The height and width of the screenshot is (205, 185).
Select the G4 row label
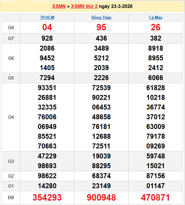click(11, 117)
